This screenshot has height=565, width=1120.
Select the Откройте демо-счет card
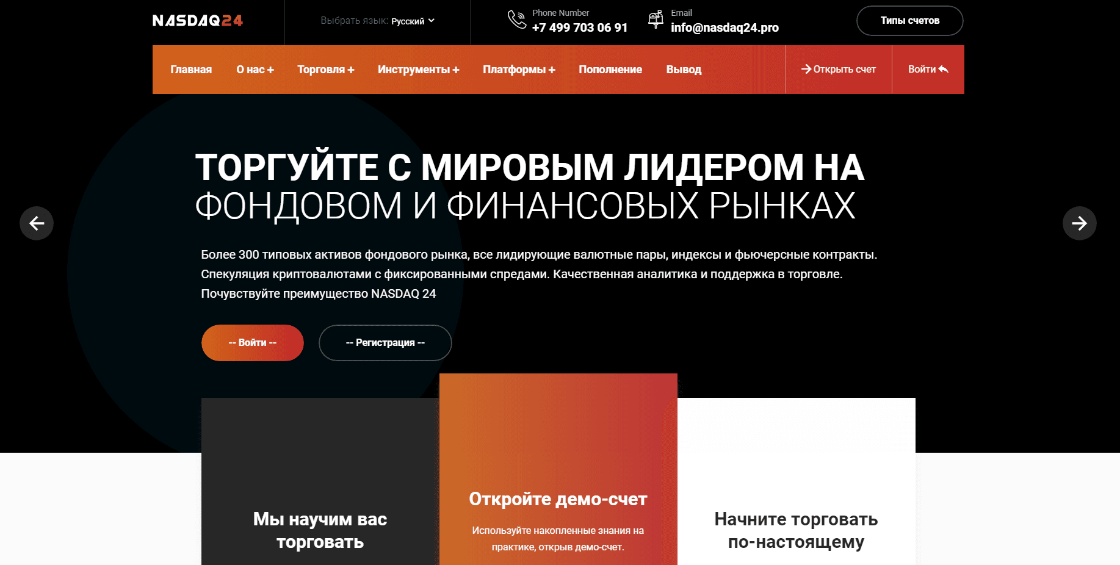(x=558, y=499)
